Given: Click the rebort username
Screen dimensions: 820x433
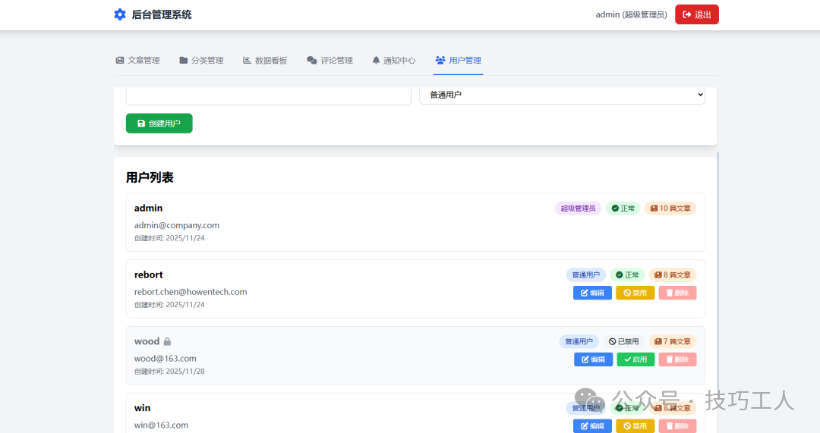Looking at the screenshot, I should pyautogui.click(x=149, y=275).
